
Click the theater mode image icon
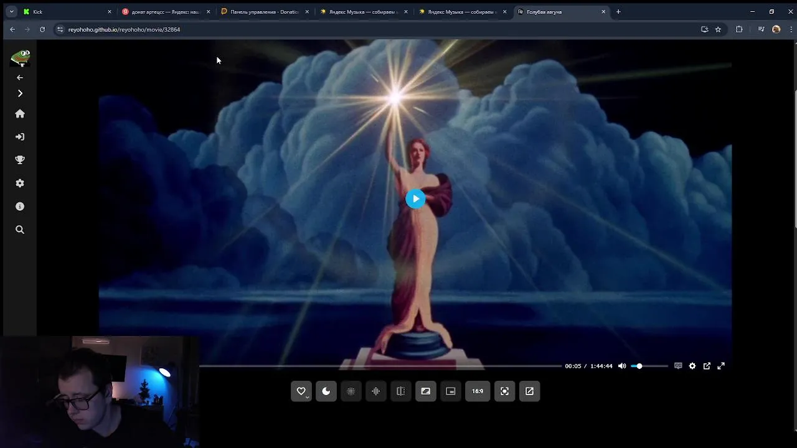pyautogui.click(x=426, y=391)
